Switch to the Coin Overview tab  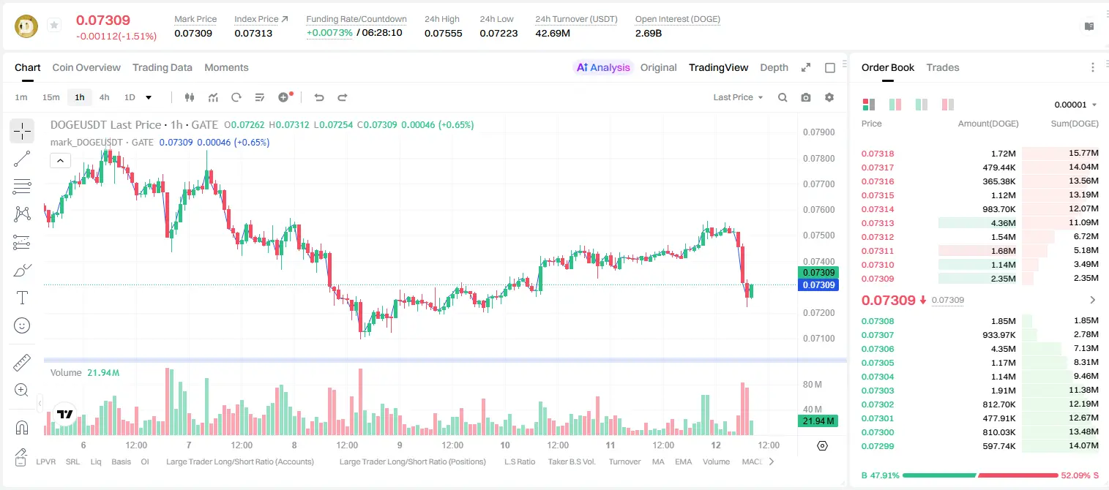click(86, 67)
